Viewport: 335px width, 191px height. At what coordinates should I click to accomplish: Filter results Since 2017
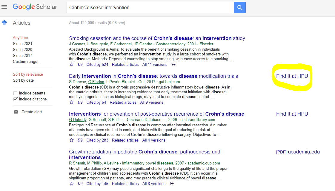pos(22,56)
